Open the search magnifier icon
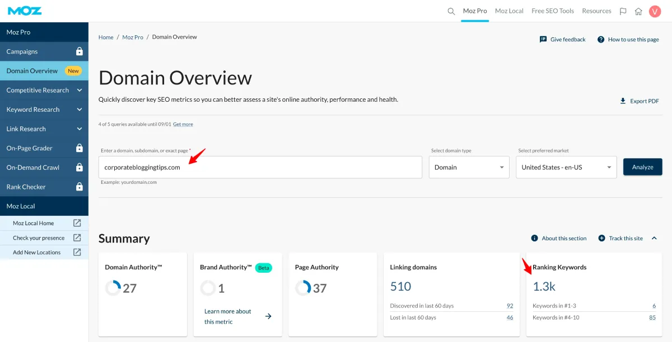Viewport: 672px width, 342px height. (451, 11)
